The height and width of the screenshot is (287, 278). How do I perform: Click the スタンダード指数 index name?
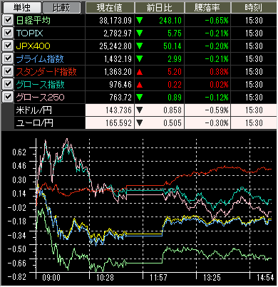(46, 72)
